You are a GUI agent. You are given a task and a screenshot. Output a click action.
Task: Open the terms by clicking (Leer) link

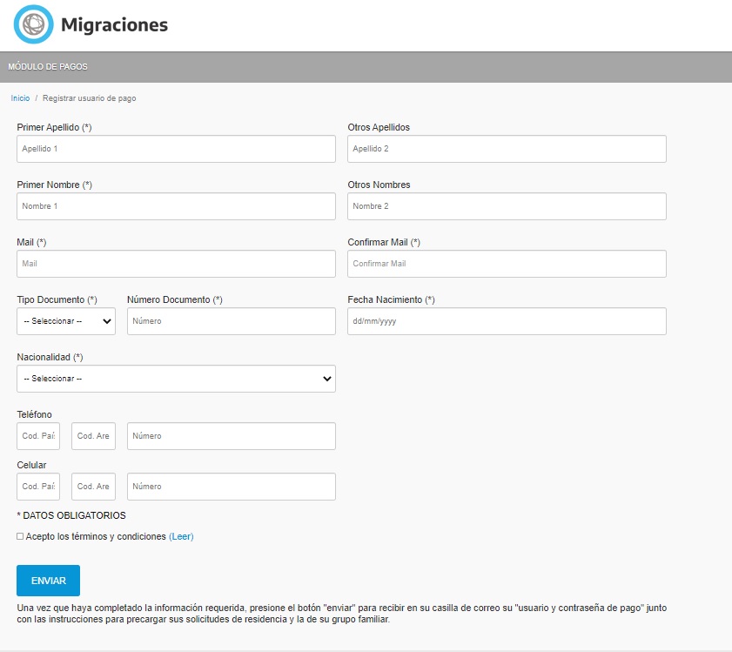click(x=180, y=536)
